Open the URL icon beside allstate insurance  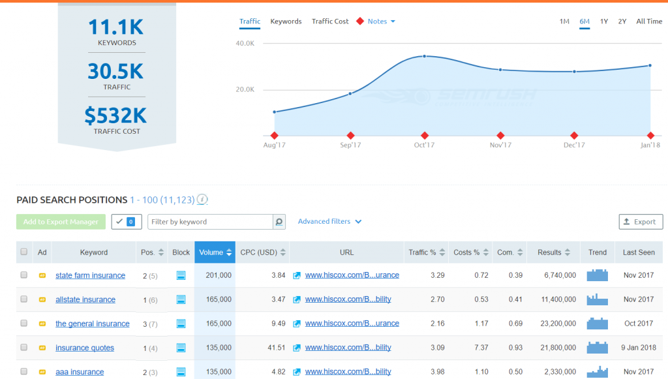tap(297, 299)
